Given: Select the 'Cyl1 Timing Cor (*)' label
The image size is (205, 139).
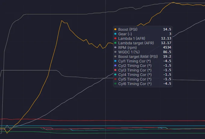Looking at the screenshot, I should click(134, 61).
